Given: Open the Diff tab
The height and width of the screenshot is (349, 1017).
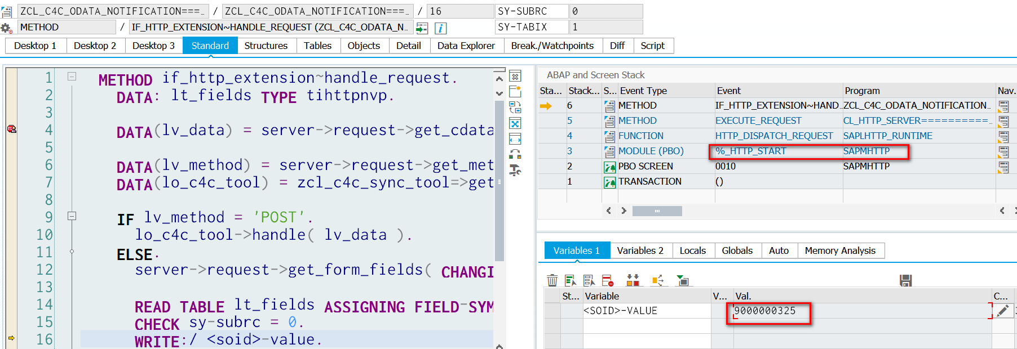Looking at the screenshot, I should coord(617,46).
